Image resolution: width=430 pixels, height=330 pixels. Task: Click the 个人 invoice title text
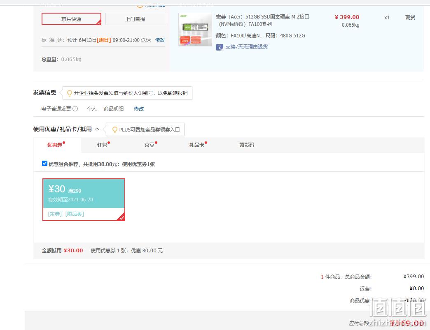[x=91, y=108]
